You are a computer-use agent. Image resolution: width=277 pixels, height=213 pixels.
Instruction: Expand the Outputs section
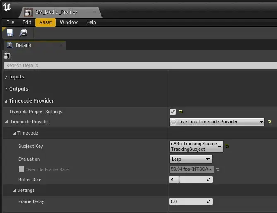click(6, 89)
